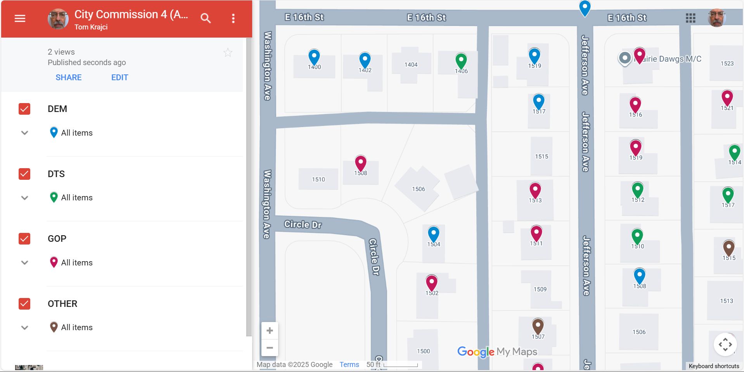Uncheck the DEM layer checkbox
The width and height of the screenshot is (744, 372).
click(24, 109)
